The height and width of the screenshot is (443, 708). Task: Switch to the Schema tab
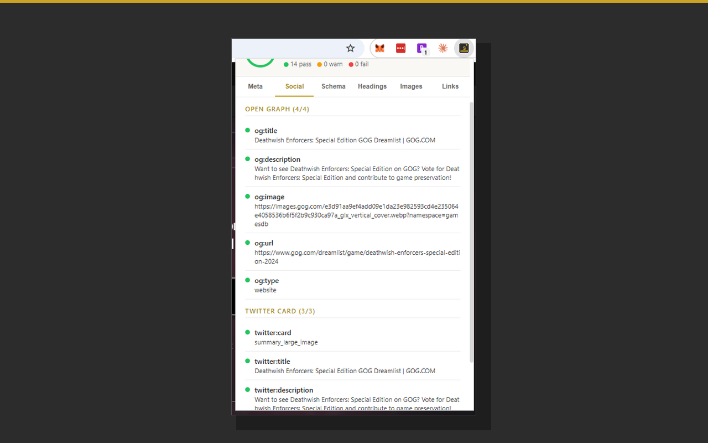point(333,86)
